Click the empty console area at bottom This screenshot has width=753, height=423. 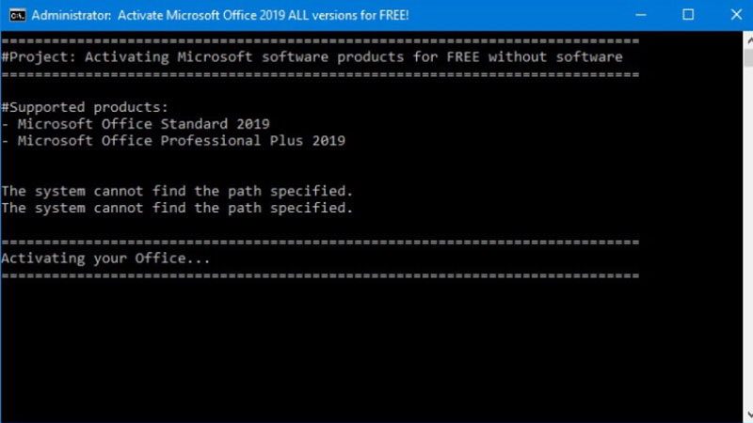(376, 357)
